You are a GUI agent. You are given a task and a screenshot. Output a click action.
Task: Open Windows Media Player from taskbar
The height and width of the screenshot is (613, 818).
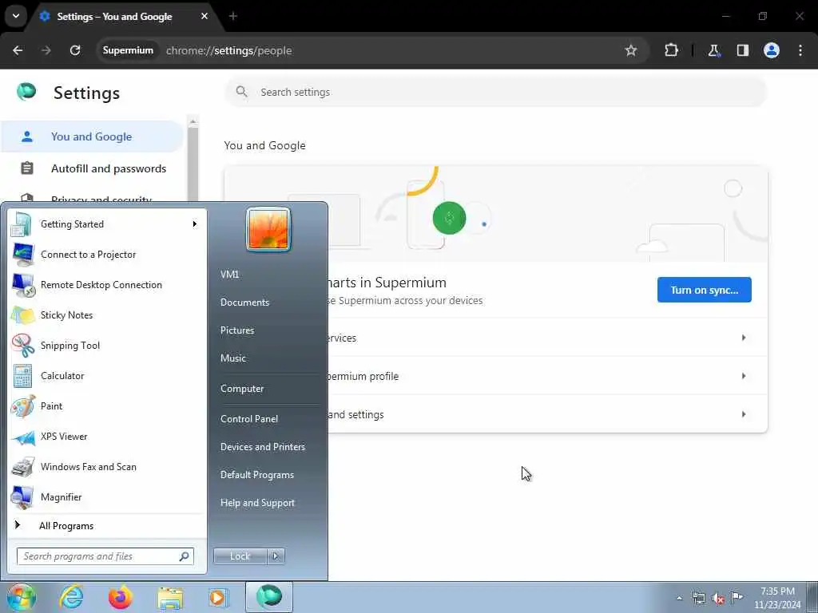(218, 597)
